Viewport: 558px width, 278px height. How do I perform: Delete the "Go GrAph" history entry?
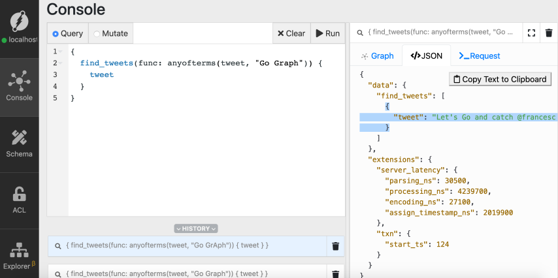point(335,246)
